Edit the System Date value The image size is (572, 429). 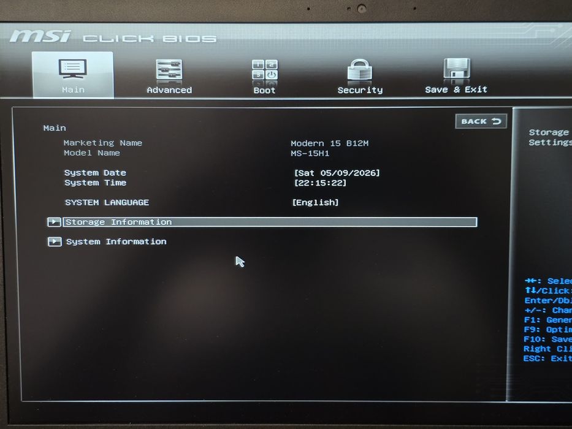337,173
